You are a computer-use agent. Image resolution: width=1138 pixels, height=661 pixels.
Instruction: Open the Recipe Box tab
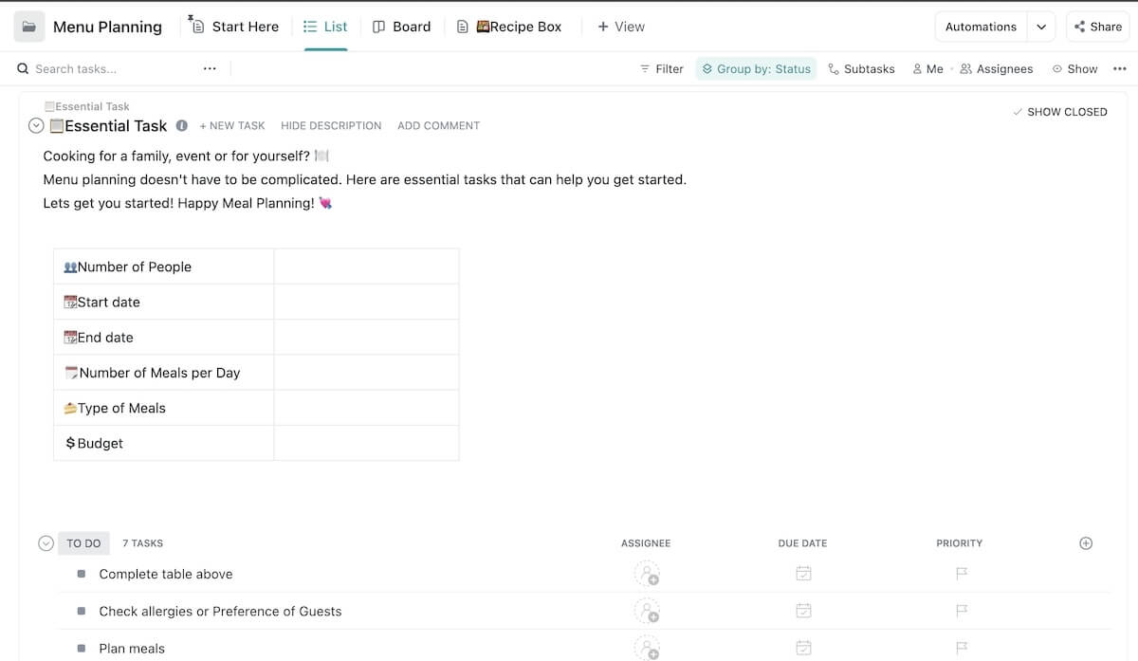pyautogui.click(x=509, y=27)
